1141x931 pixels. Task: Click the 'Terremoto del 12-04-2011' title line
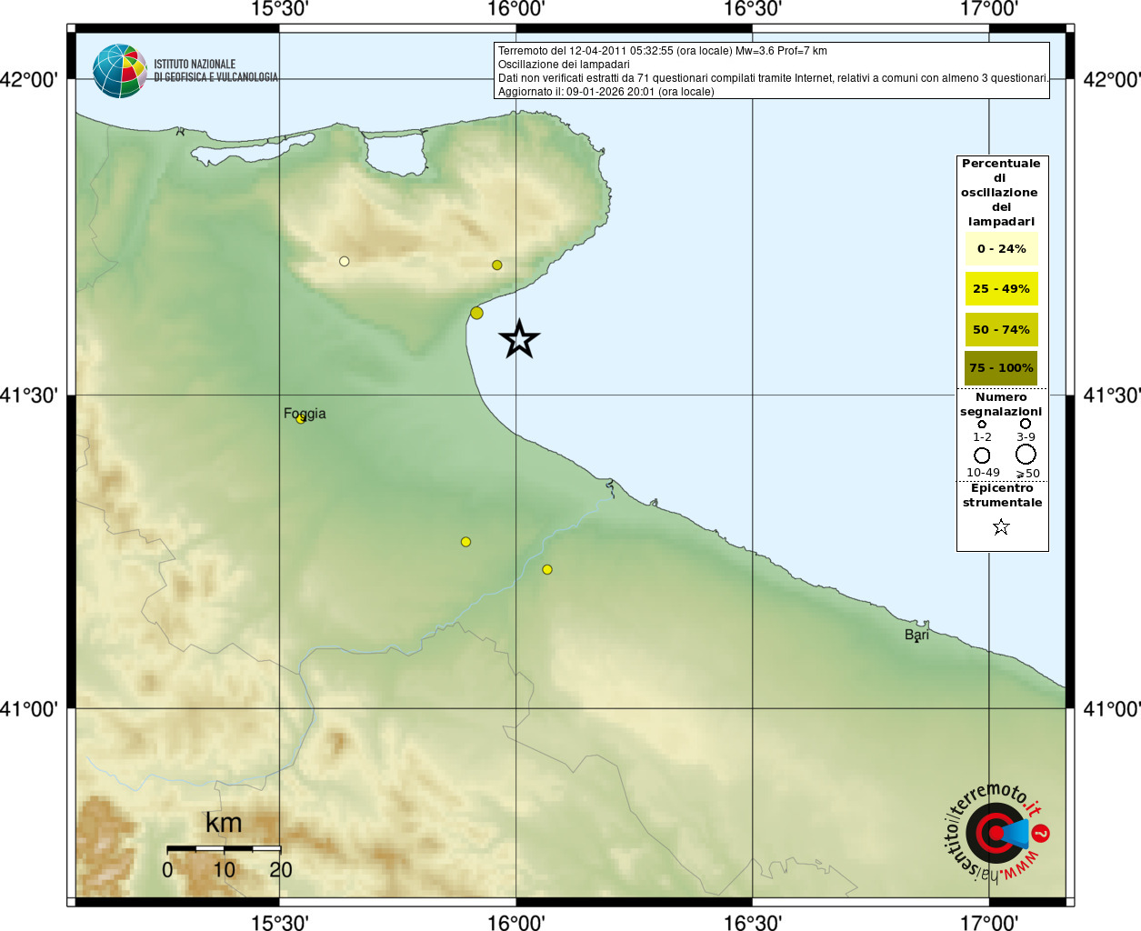click(662, 51)
